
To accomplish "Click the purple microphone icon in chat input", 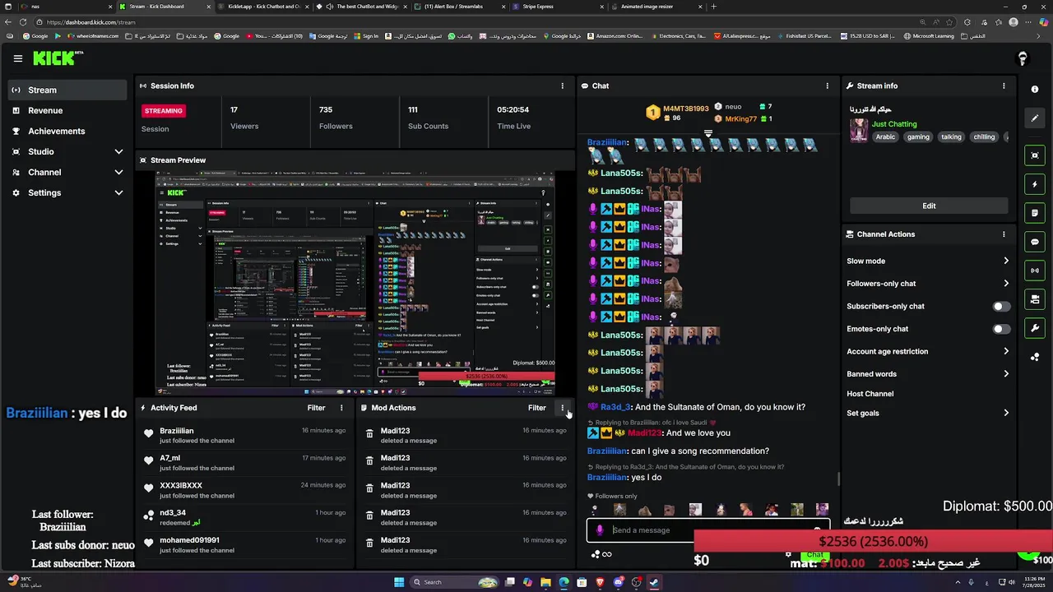I will pyautogui.click(x=600, y=530).
